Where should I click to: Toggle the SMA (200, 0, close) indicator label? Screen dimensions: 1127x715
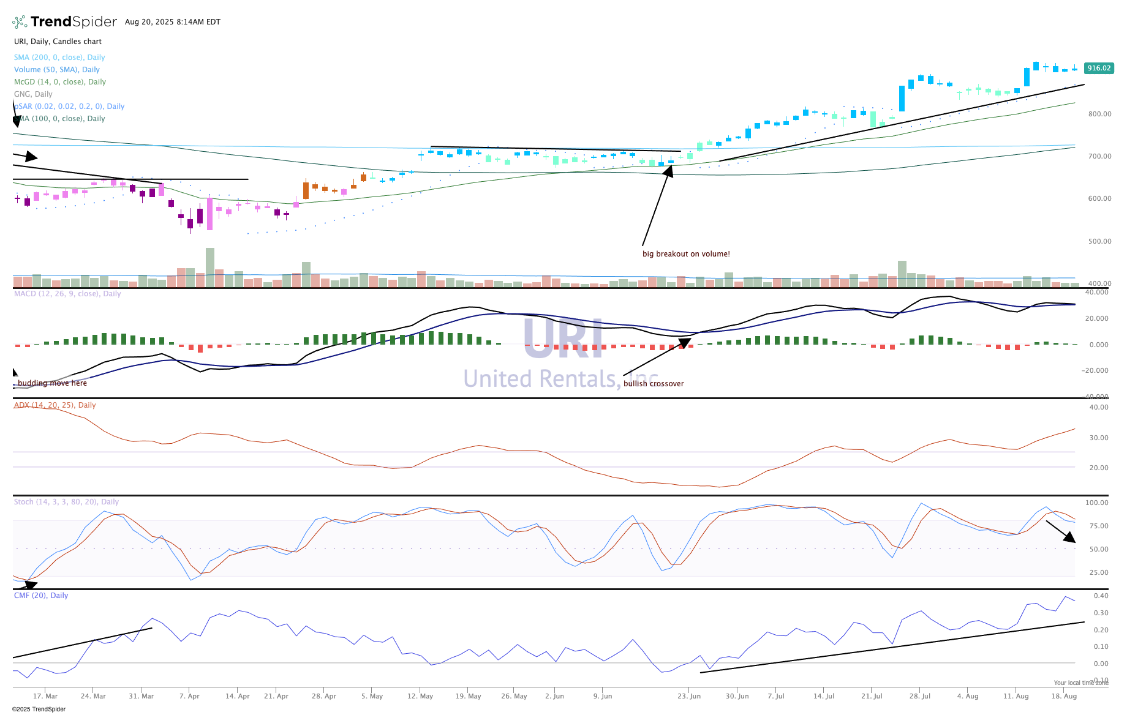(59, 58)
